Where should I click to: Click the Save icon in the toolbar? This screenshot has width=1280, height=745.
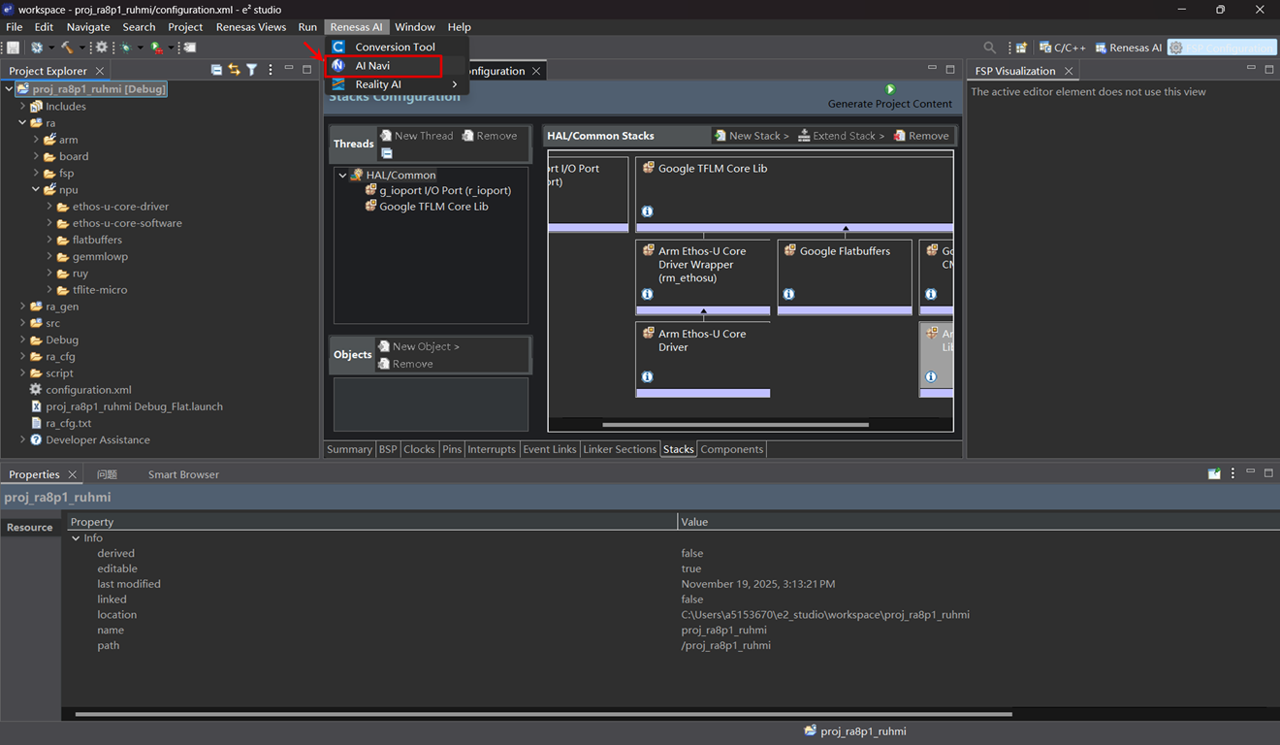tap(14, 48)
